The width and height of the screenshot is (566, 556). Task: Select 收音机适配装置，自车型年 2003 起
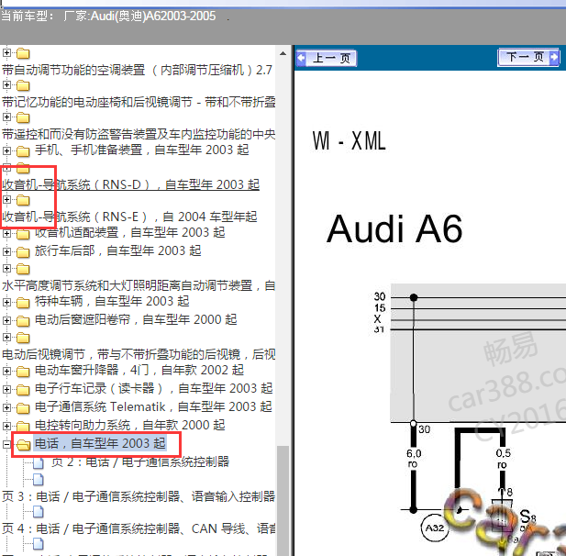(130, 232)
